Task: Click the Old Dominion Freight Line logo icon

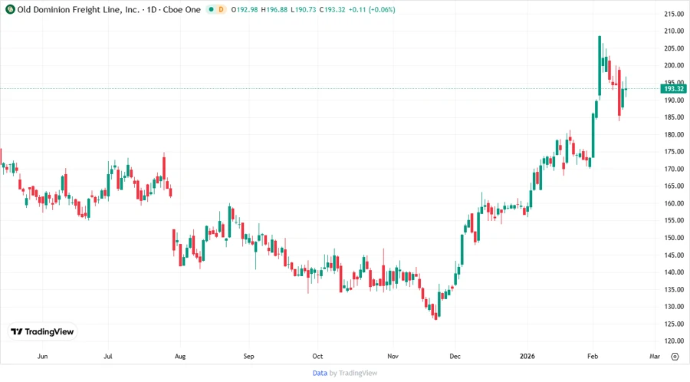Action: 10,9
